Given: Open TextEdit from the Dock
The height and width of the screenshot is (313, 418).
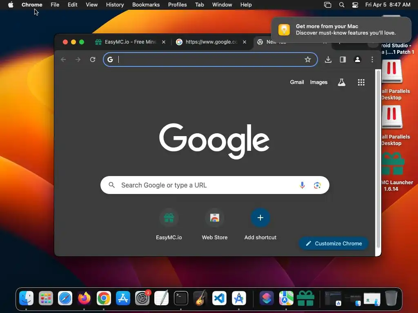Looking at the screenshot, I should point(162,298).
